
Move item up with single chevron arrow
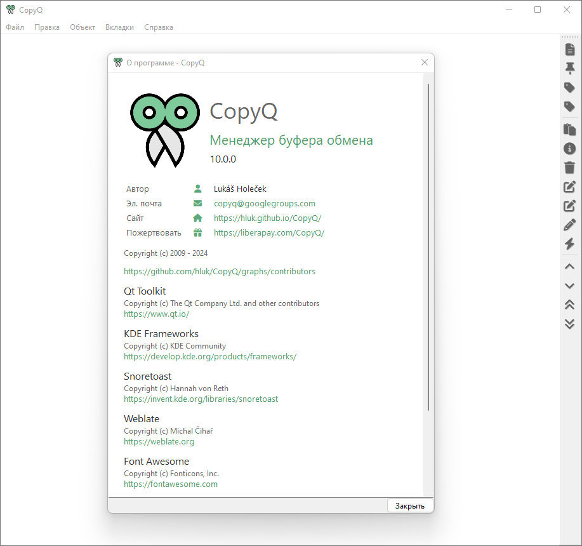tap(570, 267)
